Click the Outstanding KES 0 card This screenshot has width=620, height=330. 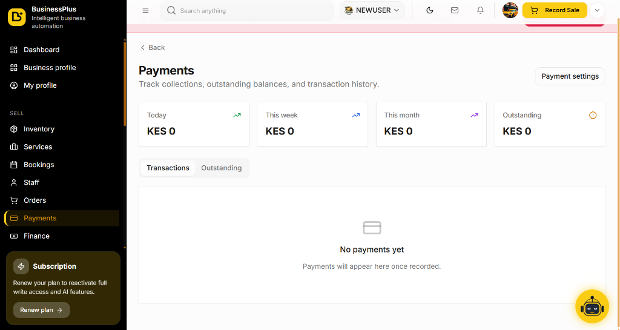click(550, 124)
